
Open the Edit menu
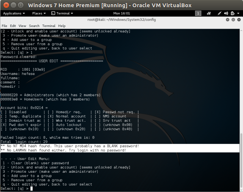[x=13, y=26]
